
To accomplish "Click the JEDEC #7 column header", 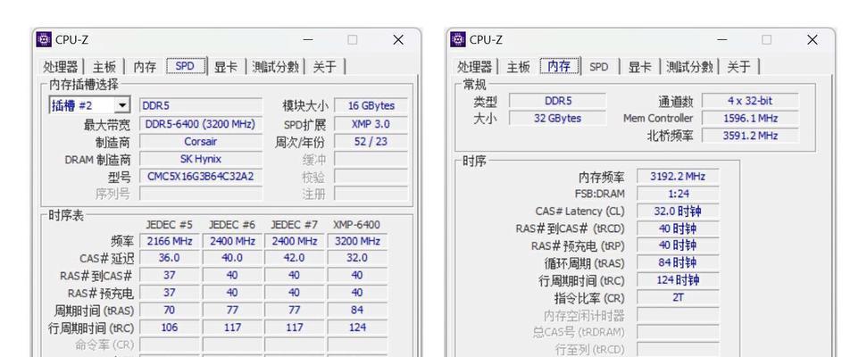I will [x=294, y=225].
